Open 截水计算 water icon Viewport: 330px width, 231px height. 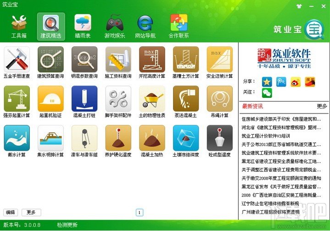tap(17, 141)
